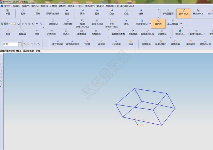Open the 带边着色 style dropdown arrow
The image size is (213, 150).
[150, 24]
